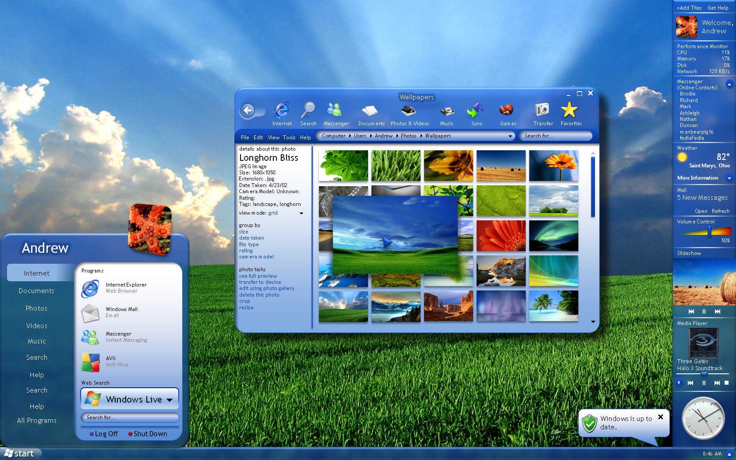Screen dimensions: 736x460
Task: Click the Photos breadcrumb in address bar
Action: (x=408, y=136)
